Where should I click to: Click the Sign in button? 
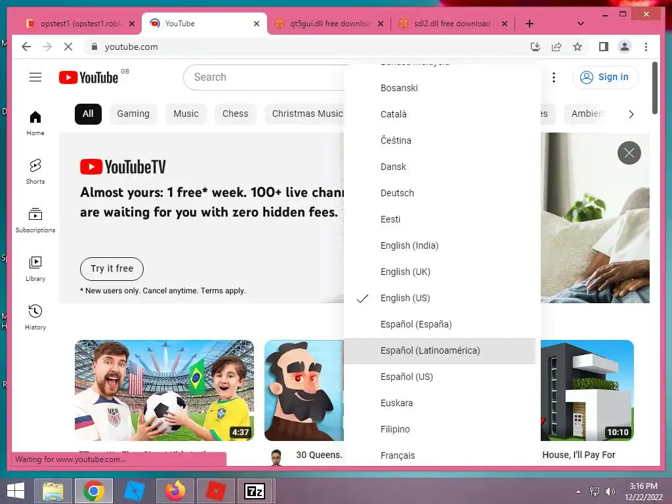[604, 77]
